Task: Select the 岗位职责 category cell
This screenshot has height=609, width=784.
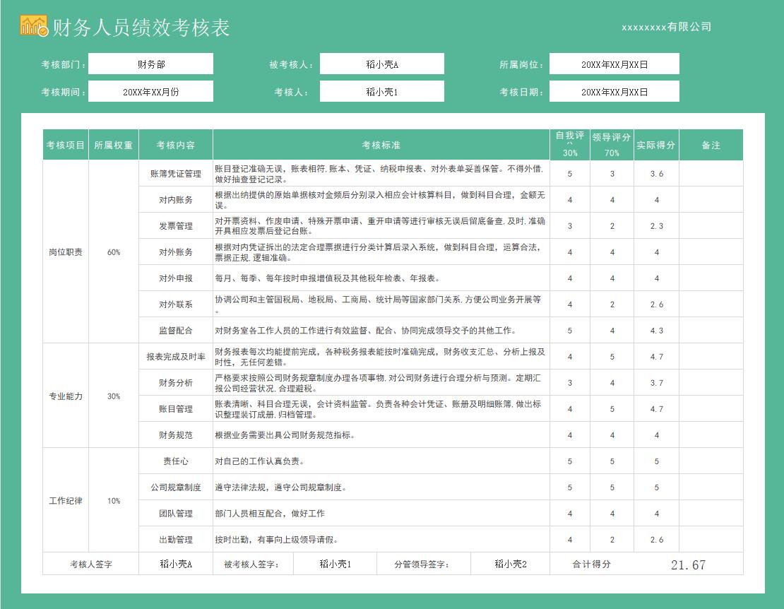Action: click(66, 252)
